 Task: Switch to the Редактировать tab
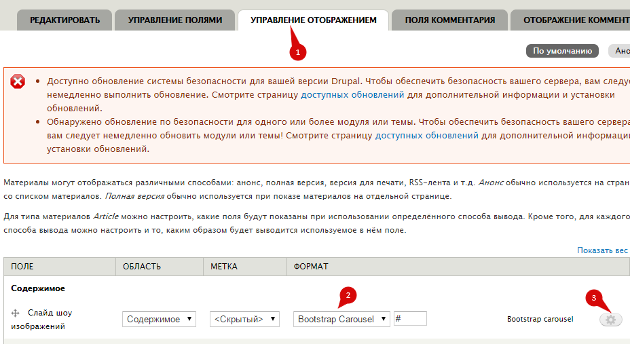click(x=64, y=20)
